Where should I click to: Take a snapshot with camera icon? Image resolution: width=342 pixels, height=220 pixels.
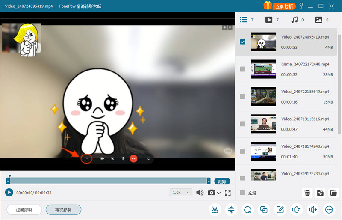[211, 193]
